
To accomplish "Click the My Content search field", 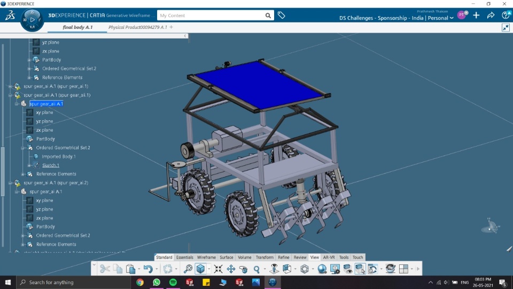I will pyautogui.click(x=211, y=16).
